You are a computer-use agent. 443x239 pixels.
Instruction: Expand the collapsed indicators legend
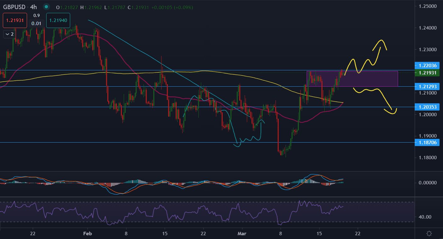pyautogui.click(x=9, y=34)
